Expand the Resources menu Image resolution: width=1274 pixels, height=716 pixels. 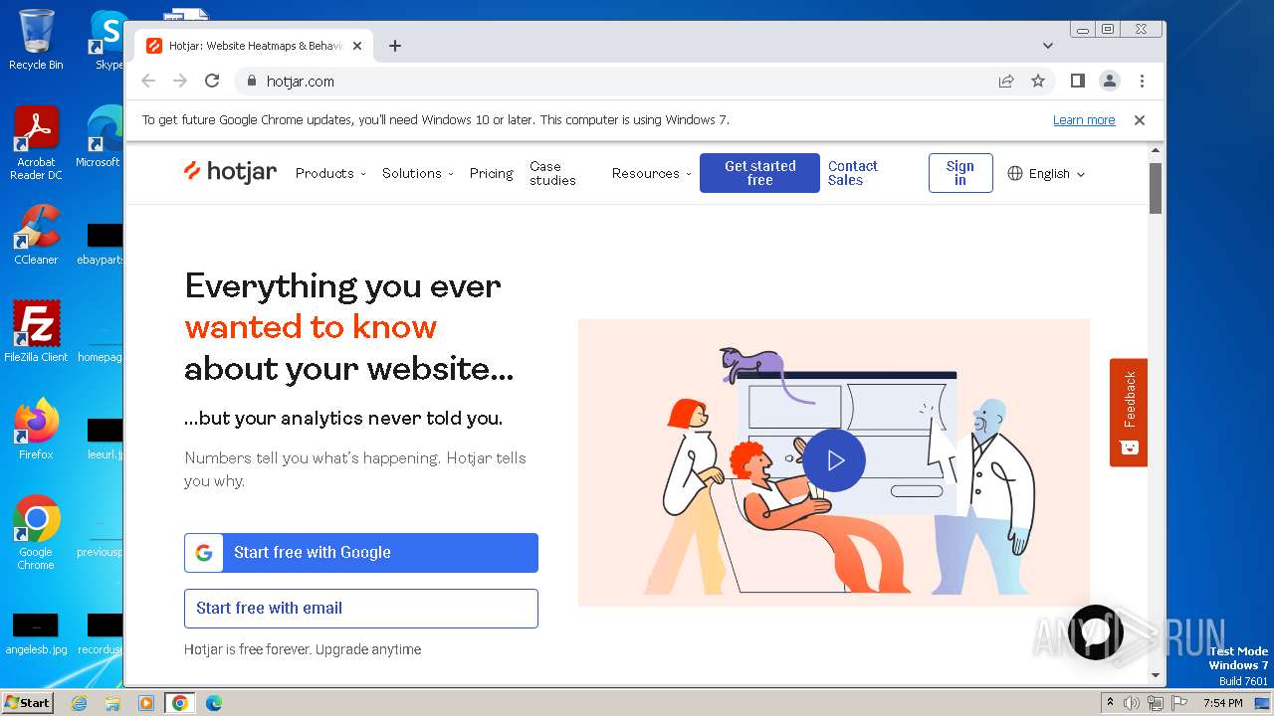point(652,173)
